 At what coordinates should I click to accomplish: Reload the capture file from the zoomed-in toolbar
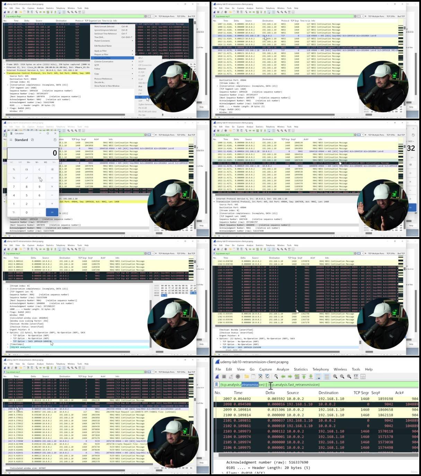[267, 377]
